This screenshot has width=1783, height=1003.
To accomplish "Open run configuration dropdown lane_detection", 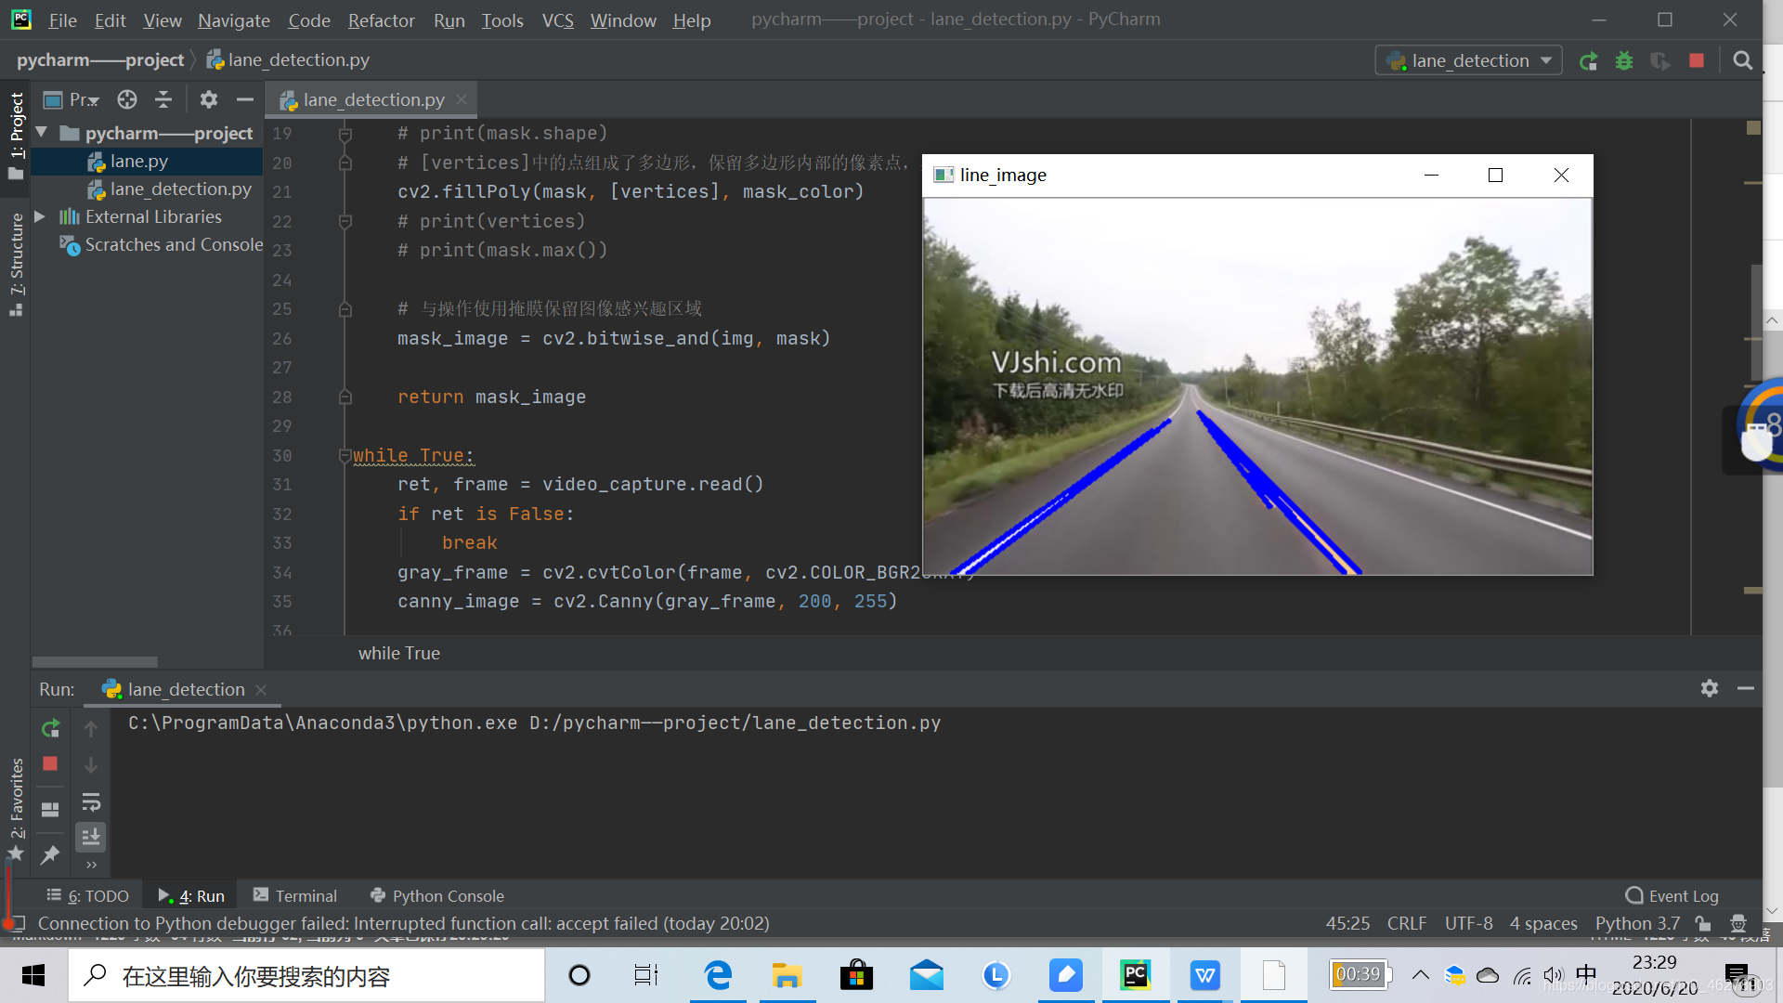I will 1468,61.
